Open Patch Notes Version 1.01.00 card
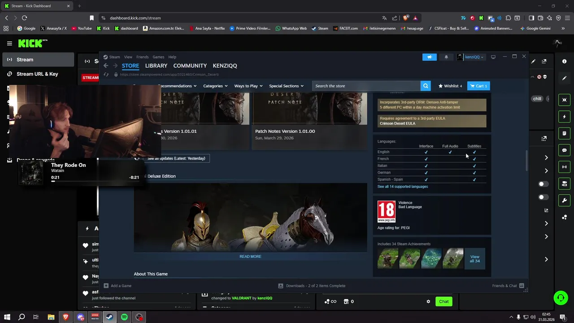The height and width of the screenshot is (323, 574). tap(310, 121)
